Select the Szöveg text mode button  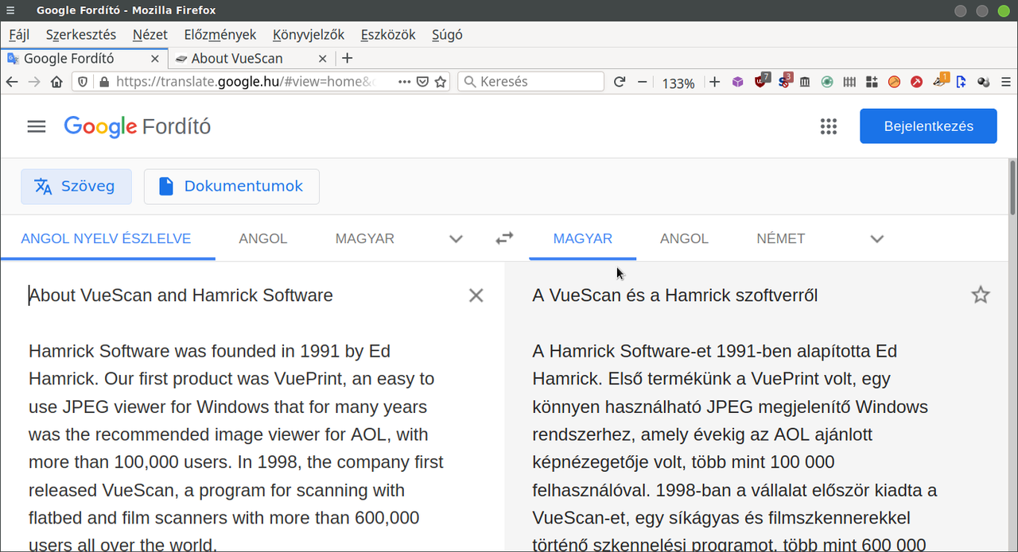click(x=76, y=186)
